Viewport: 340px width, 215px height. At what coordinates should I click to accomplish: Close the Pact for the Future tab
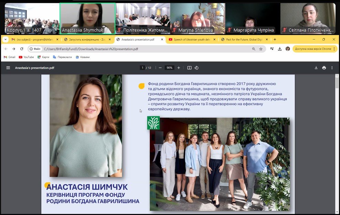coord(267,39)
